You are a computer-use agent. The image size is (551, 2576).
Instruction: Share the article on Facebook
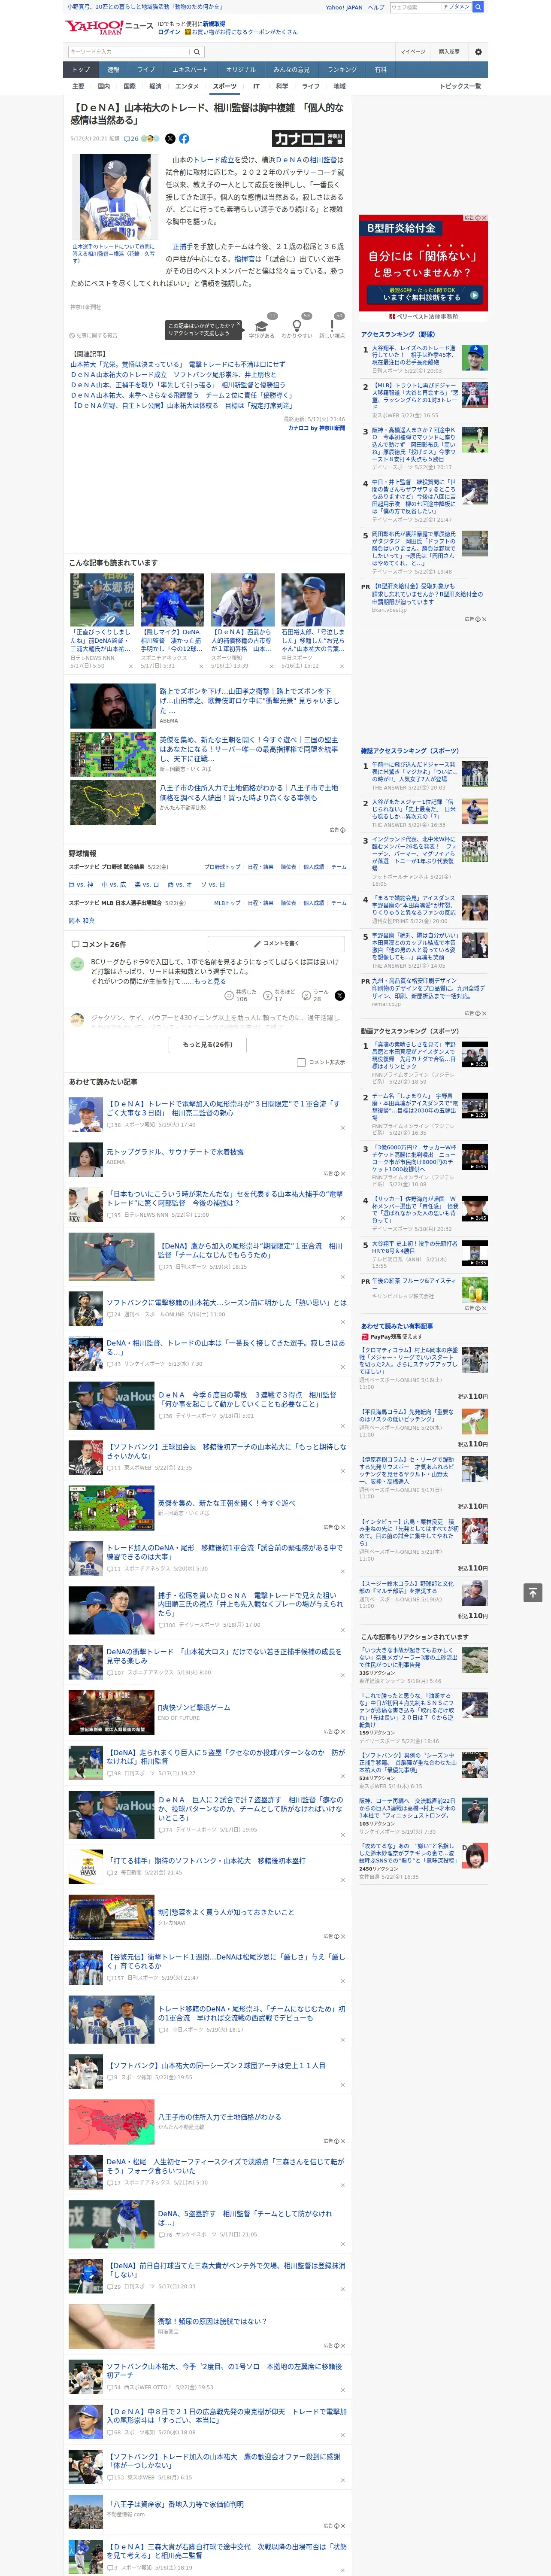click(x=184, y=139)
